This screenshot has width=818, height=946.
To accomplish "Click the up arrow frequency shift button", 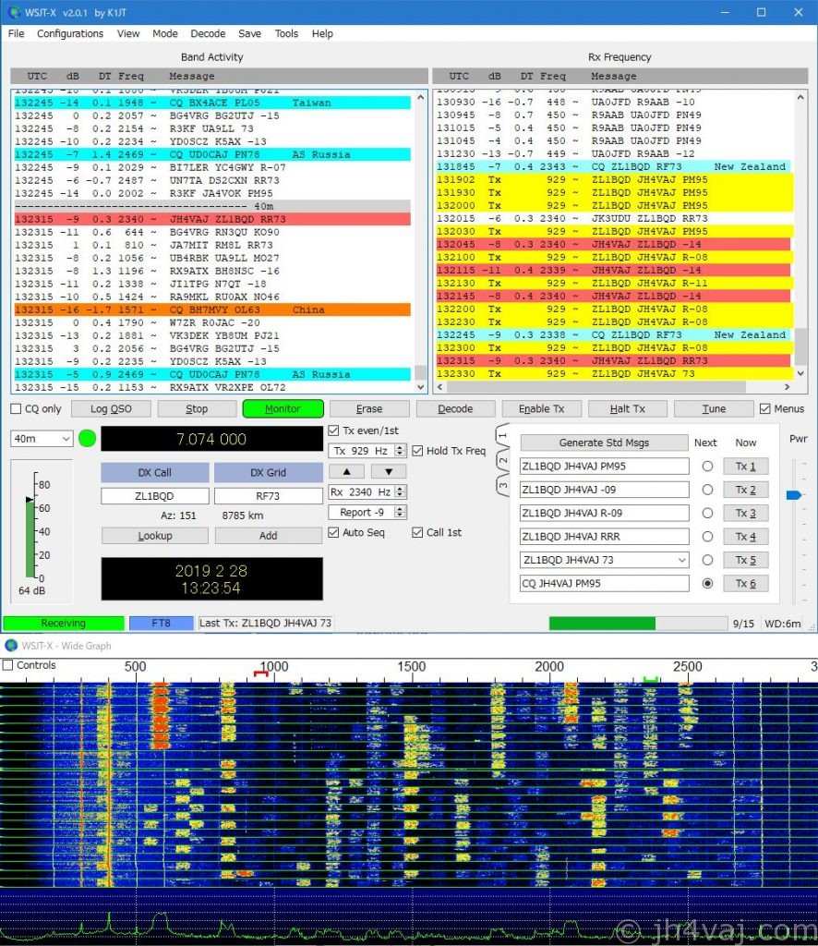I will [x=346, y=471].
